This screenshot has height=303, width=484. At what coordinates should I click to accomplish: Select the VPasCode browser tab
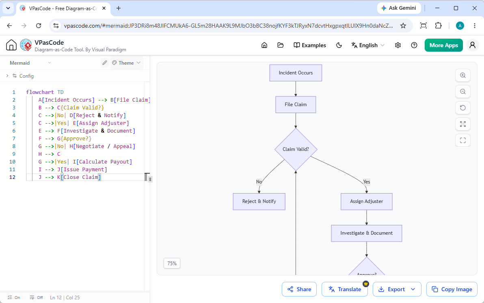point(63,9)
